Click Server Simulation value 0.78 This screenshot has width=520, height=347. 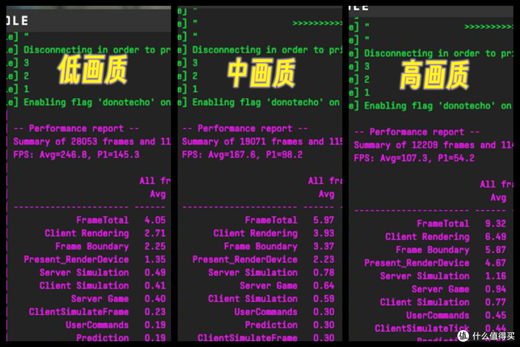(324, 273)
